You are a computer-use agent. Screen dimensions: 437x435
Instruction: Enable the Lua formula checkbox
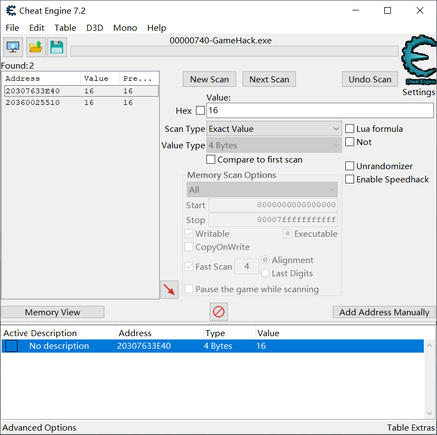350,129
